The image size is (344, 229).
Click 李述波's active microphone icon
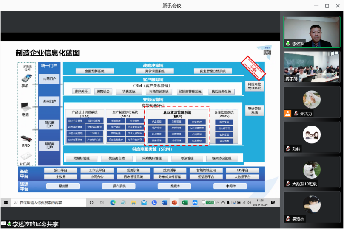(x=288, y=44)
